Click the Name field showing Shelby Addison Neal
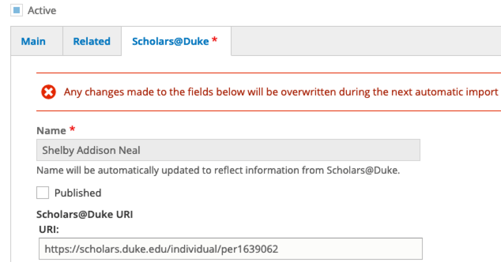The height and width of the screenshot is (262, 501). tap(228, 150)
